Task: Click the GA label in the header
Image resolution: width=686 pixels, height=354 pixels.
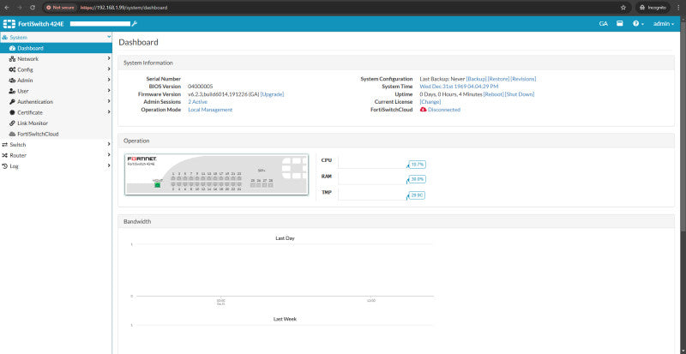Action: coord(604,24)
